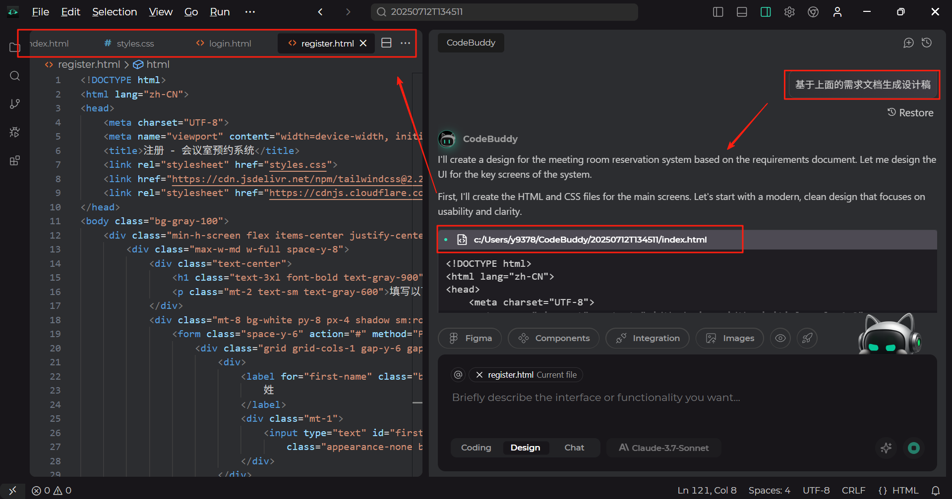Toggle primary sidebar layout icon
952x499 pixels.
click(718, 12)
